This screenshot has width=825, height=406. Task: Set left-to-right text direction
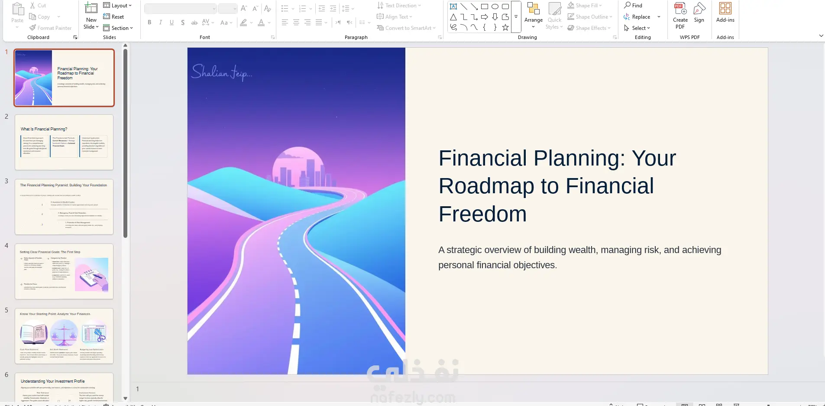(x=338, y=23)
